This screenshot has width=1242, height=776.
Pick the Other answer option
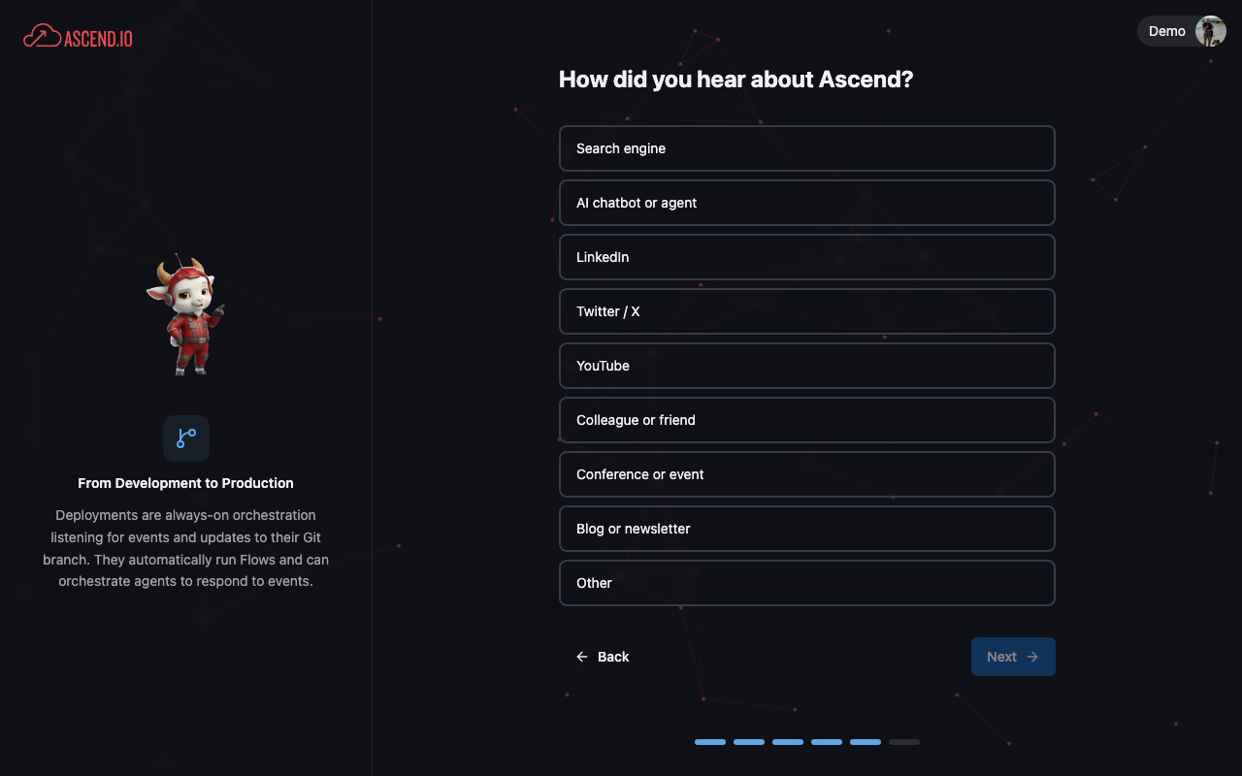pyautogui.click(x=807, y=583)
